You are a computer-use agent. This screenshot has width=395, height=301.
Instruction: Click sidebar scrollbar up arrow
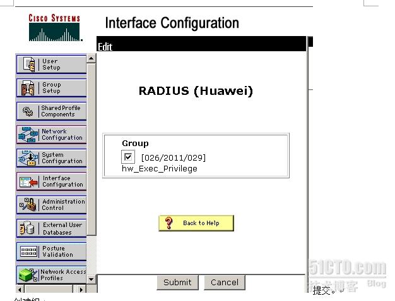(x=91, y=59)
